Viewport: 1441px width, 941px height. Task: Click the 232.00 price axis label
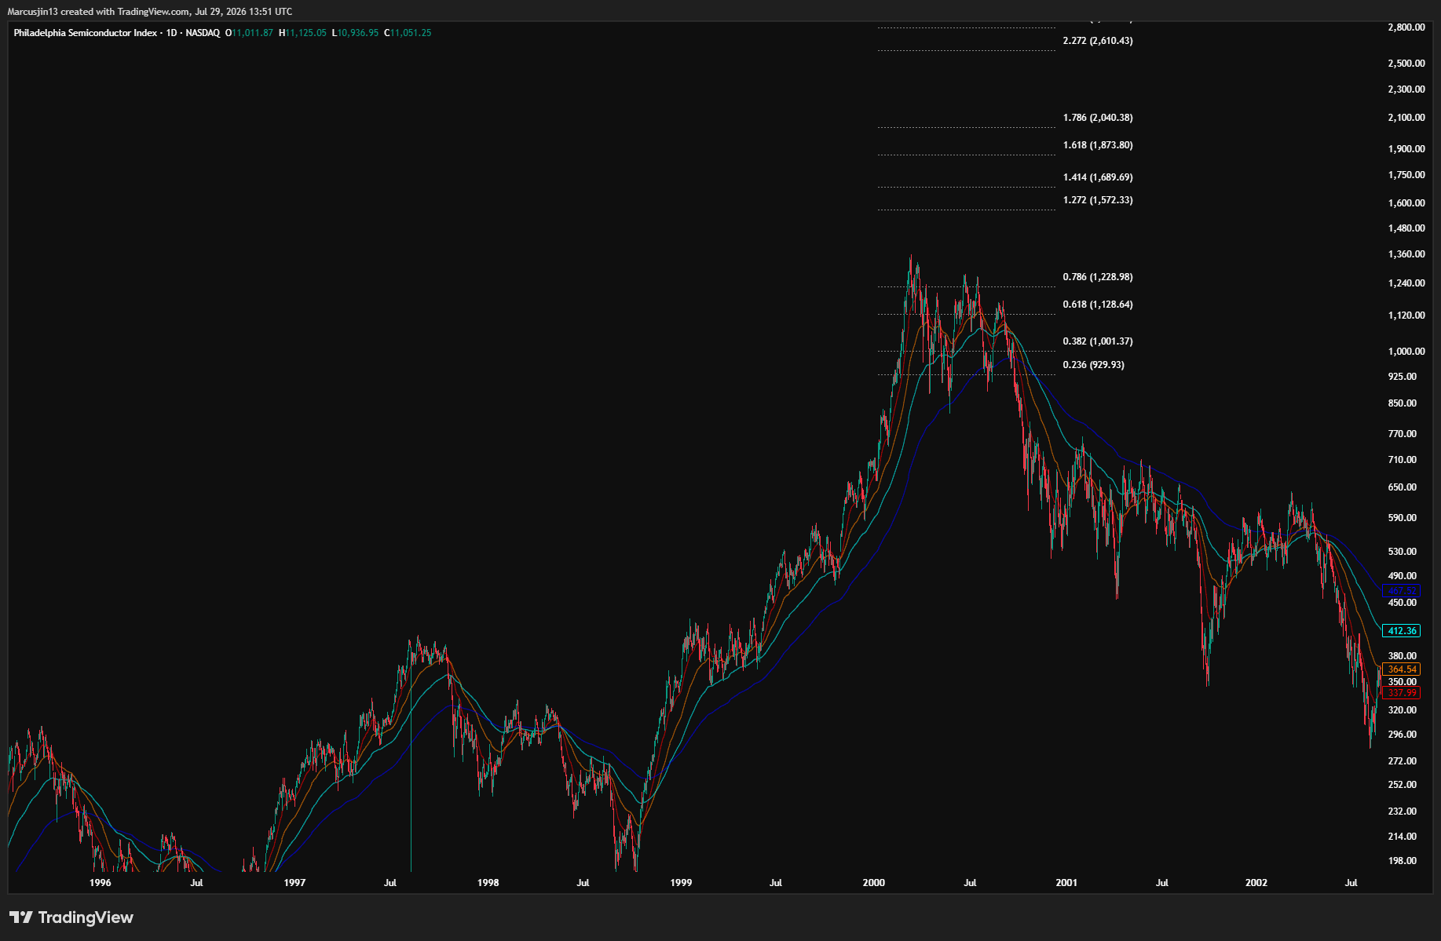[x=1403, y=812]
